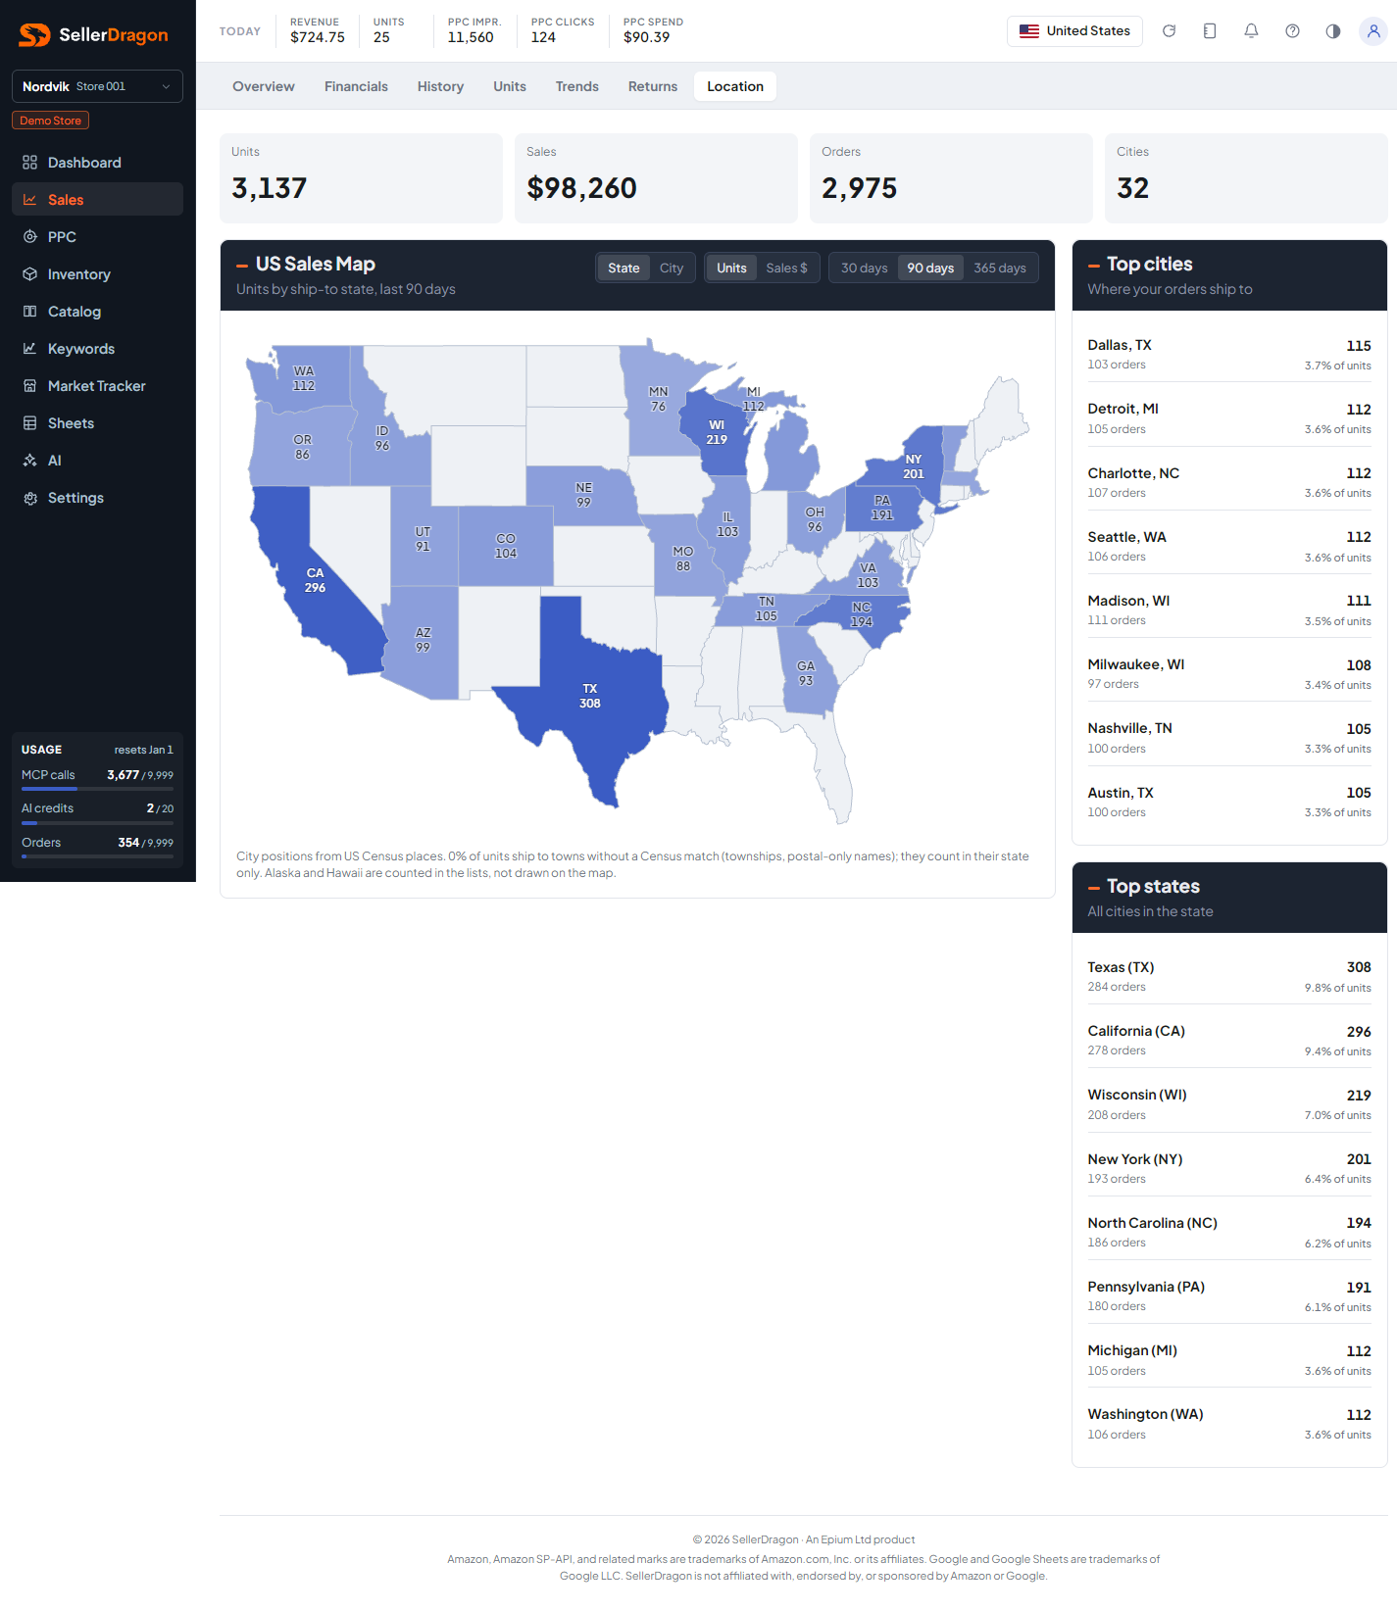This screenshot has width=1397, height=1611.
Task: Select the Dallas, TX row in Top cities
Action: click(1229, 355)
